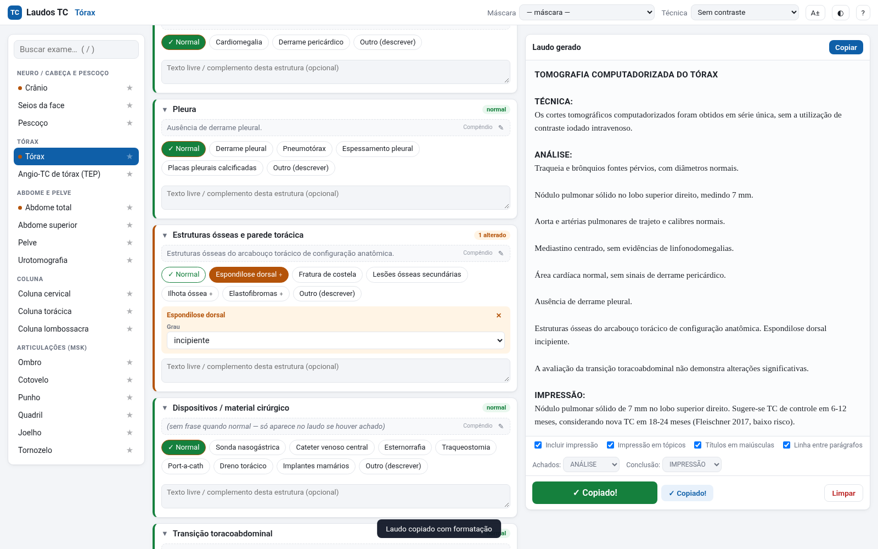Star the Angio-TC de tórax (TEP) exam
The image size is (878, 549).
pos(130,174)
